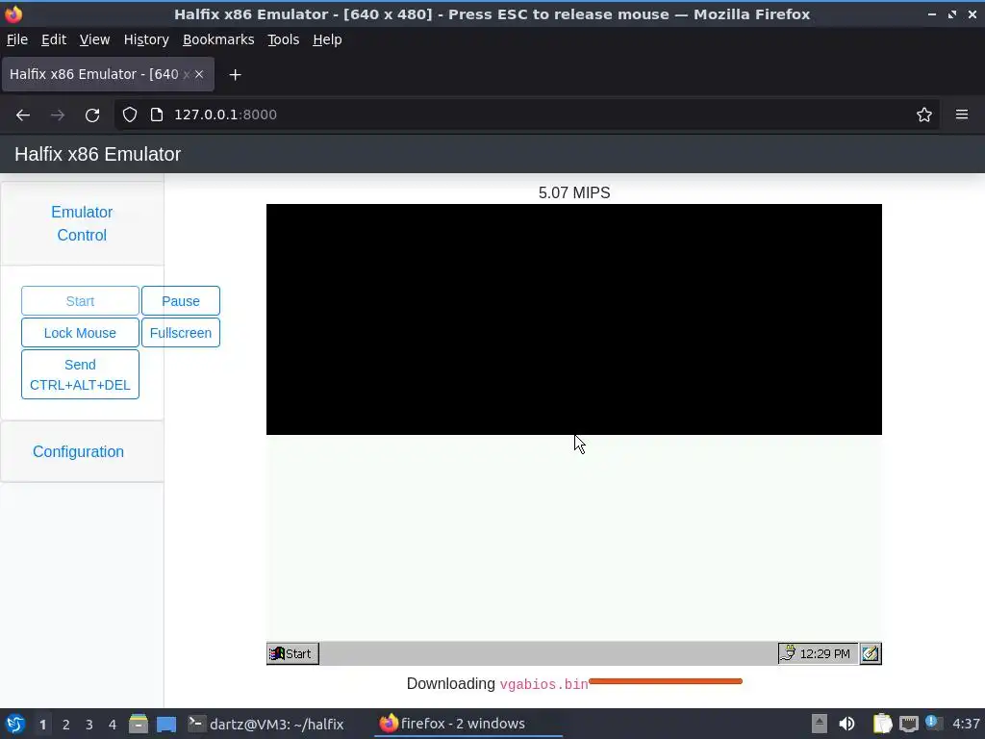Click the 4:37 system clock
The width and height of the screenshot is (985, 739).
pos(966,724)
